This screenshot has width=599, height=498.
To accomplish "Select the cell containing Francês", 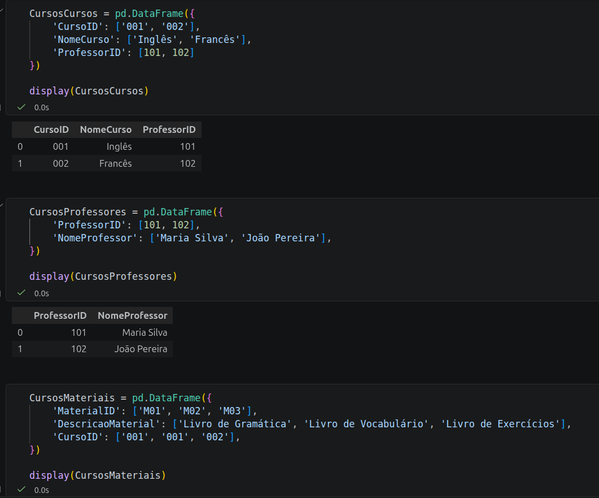I will (x=115, y=164).
